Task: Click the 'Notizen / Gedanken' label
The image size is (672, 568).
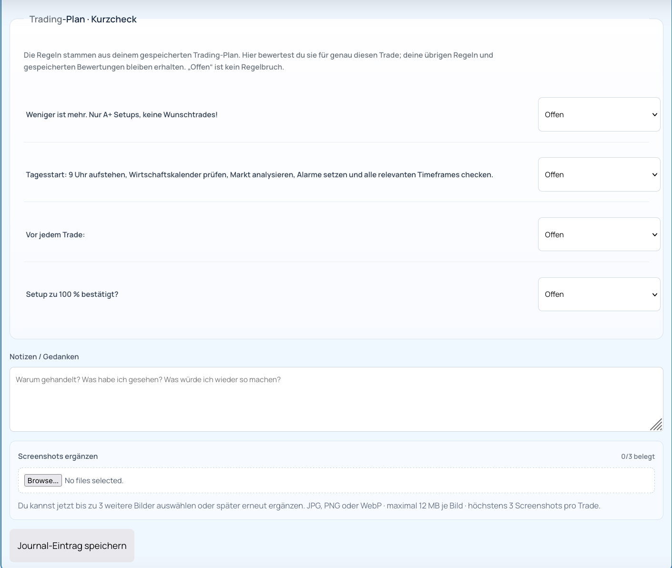Action: [x=44, y=356]
